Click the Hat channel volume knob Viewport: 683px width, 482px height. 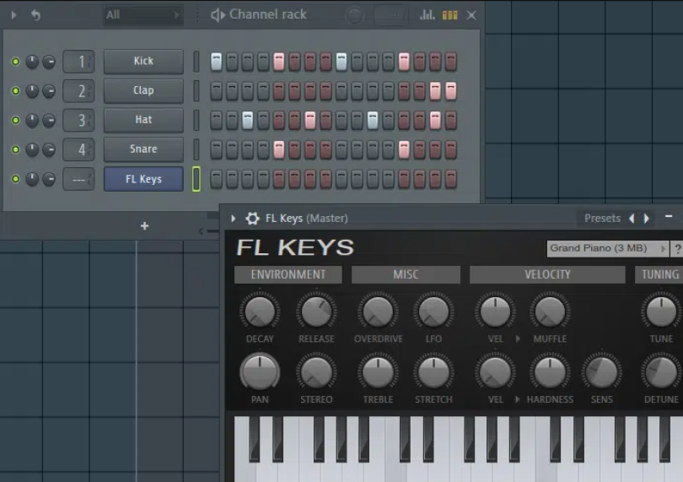click(x=49, y=120)
